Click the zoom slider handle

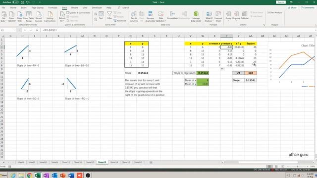coord(298,167)
